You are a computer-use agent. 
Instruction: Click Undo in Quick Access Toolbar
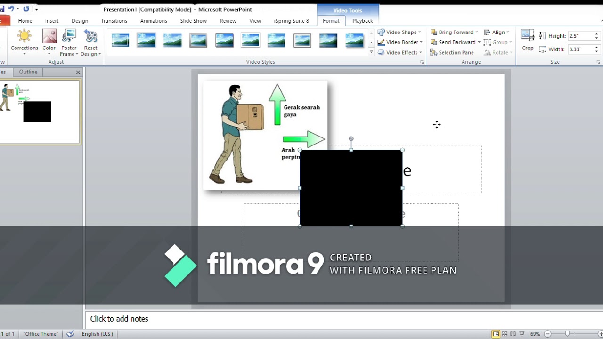pos(11,8)
